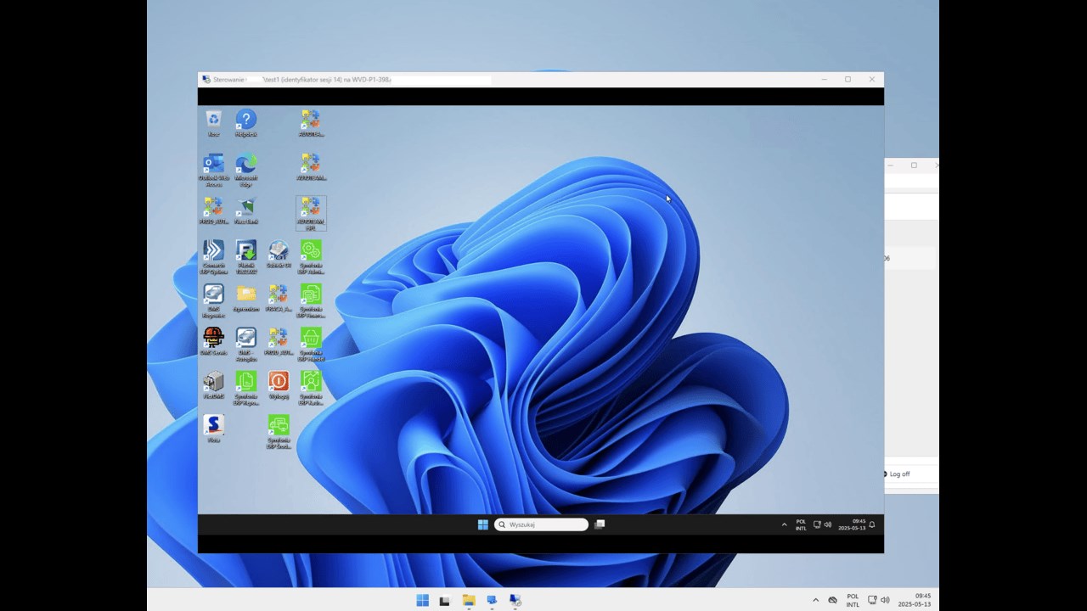Open the GMS Serwis mechanic icon
1087x611 pixels.
tap(213, 341)
